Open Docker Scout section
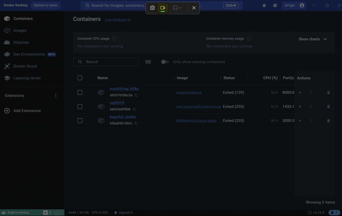 click(x=20, y=66)
